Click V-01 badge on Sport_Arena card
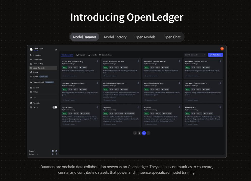The image size is (251, 181). 65,113
